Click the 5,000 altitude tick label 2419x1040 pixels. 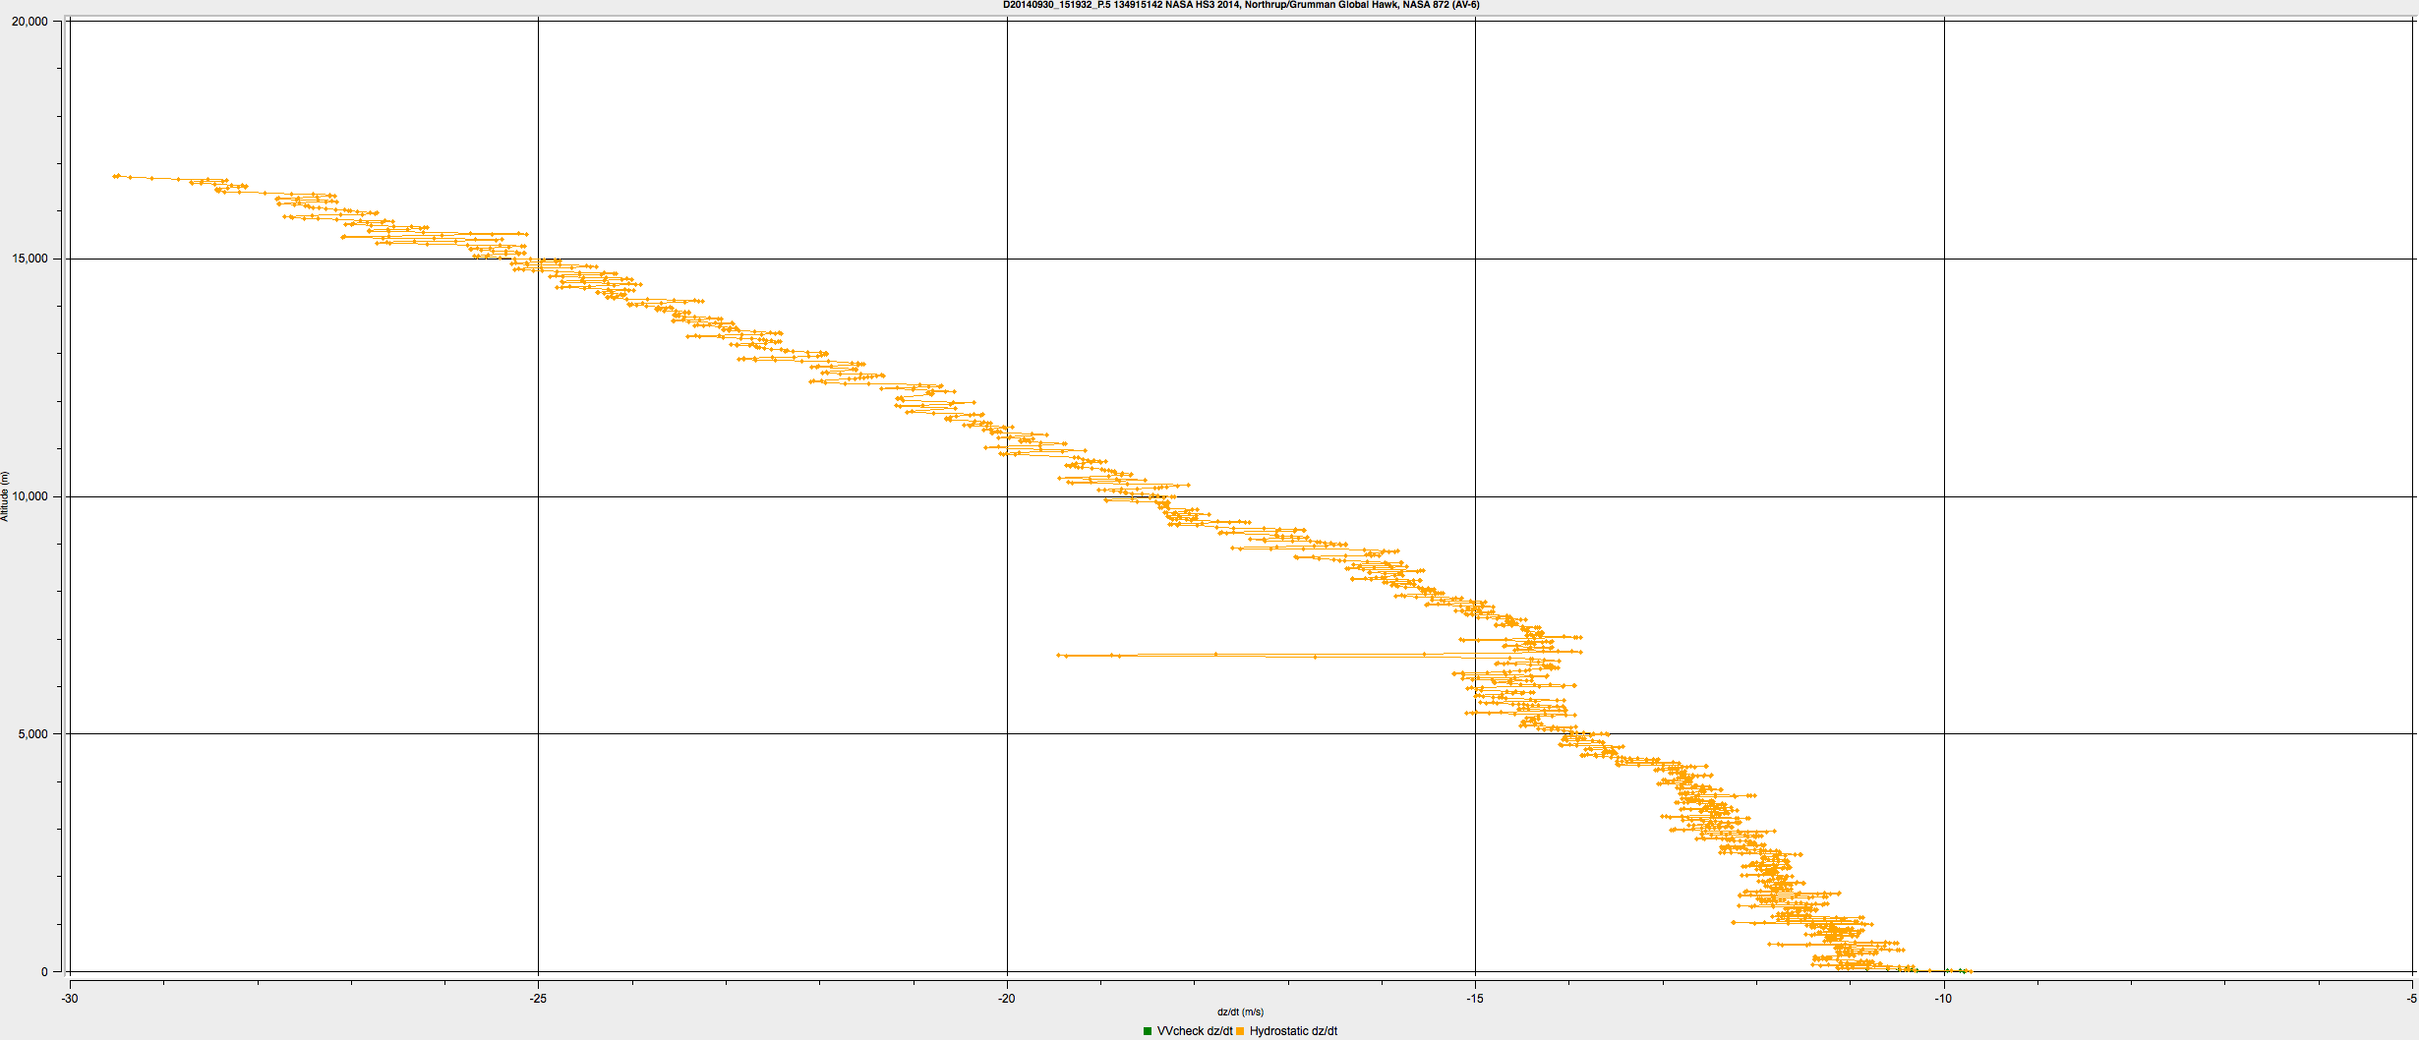[x=32, y=734]
